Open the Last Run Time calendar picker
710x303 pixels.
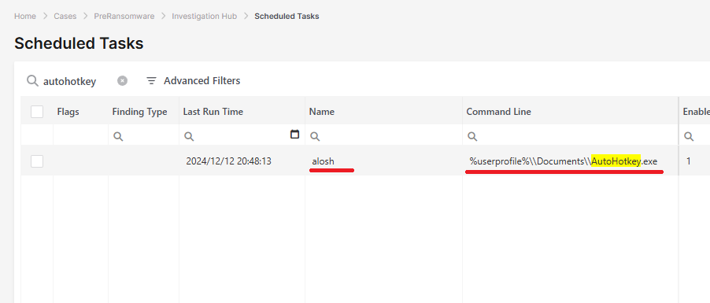(x=294, y=134)
